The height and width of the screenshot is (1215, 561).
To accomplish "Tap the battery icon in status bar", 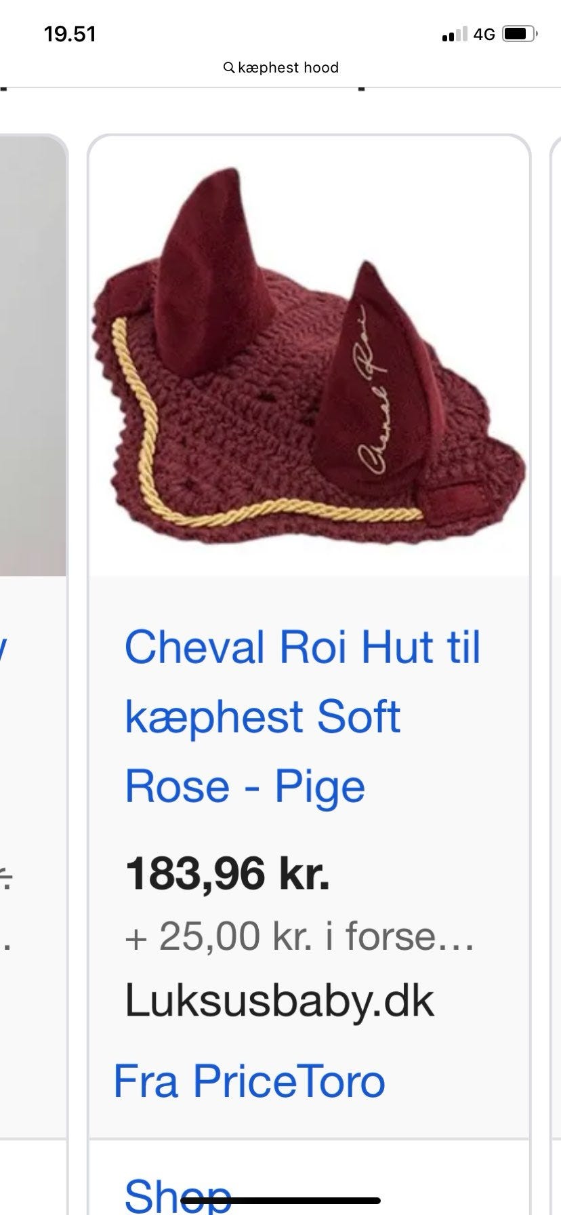I will tap(520, 34).
